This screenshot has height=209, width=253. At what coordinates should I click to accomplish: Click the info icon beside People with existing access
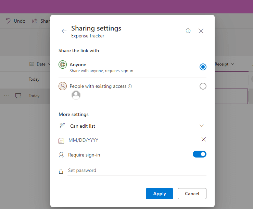point(130,86)
